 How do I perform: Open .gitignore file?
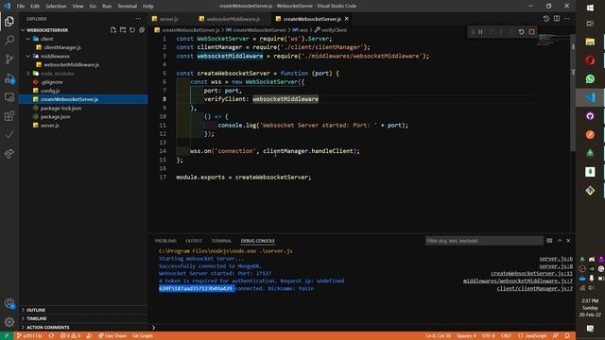point(52,82)
